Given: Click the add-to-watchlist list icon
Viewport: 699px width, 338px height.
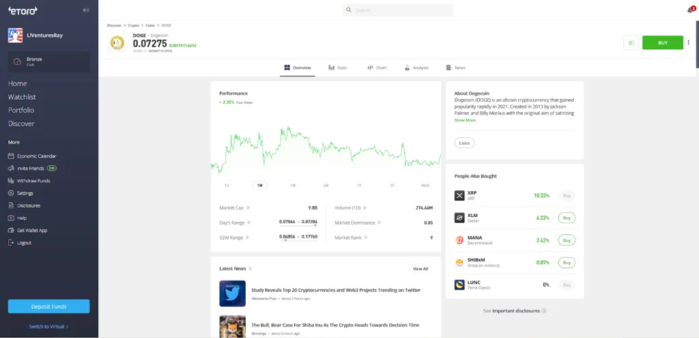Looking at the screenshot, I should point(631,42).
